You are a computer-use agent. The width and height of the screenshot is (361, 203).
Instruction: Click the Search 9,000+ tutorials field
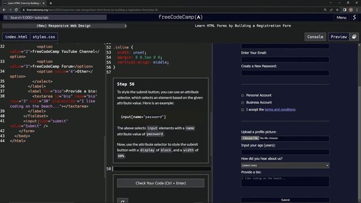[55, 17]
